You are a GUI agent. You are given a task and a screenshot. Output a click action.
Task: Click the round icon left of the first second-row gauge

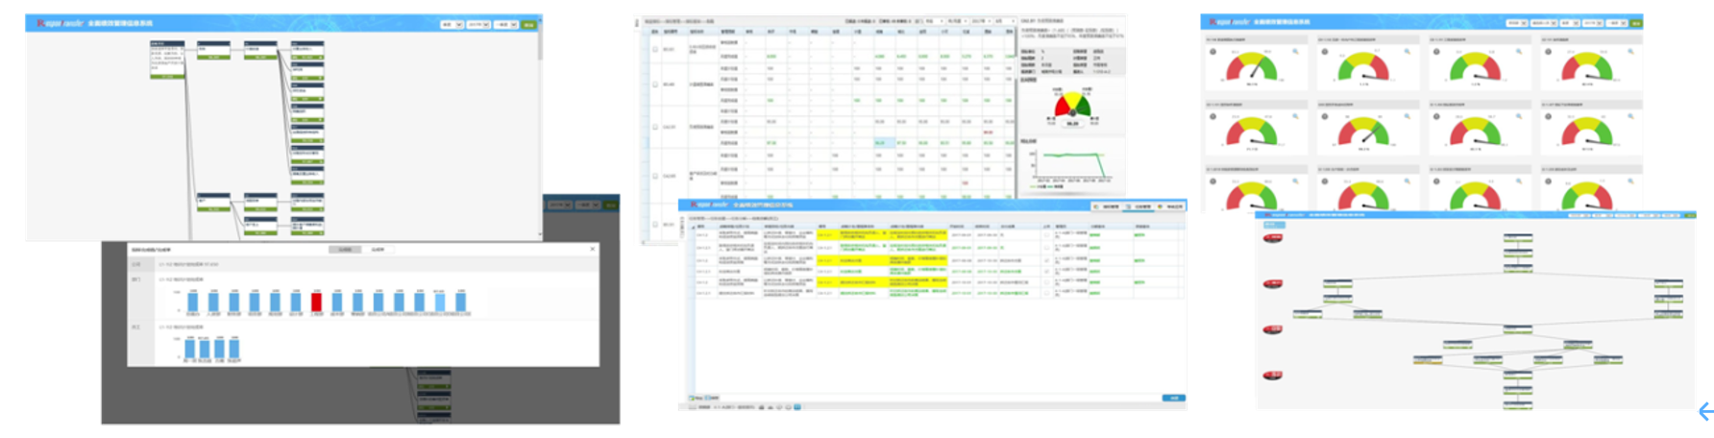[1213, 116]
